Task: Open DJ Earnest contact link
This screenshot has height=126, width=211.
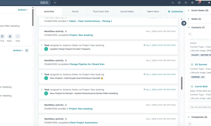Action: point(201,65)
